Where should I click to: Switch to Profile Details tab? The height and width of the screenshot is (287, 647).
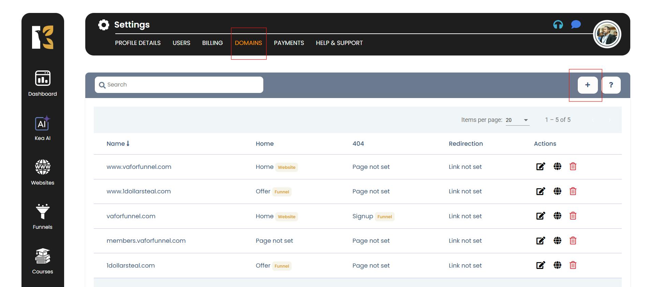point(137,43)
